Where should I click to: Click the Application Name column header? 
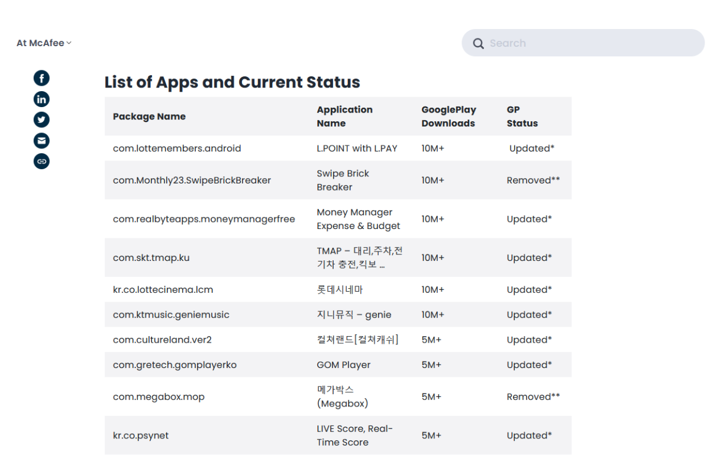pyautogui.click(x=344, y=117)
